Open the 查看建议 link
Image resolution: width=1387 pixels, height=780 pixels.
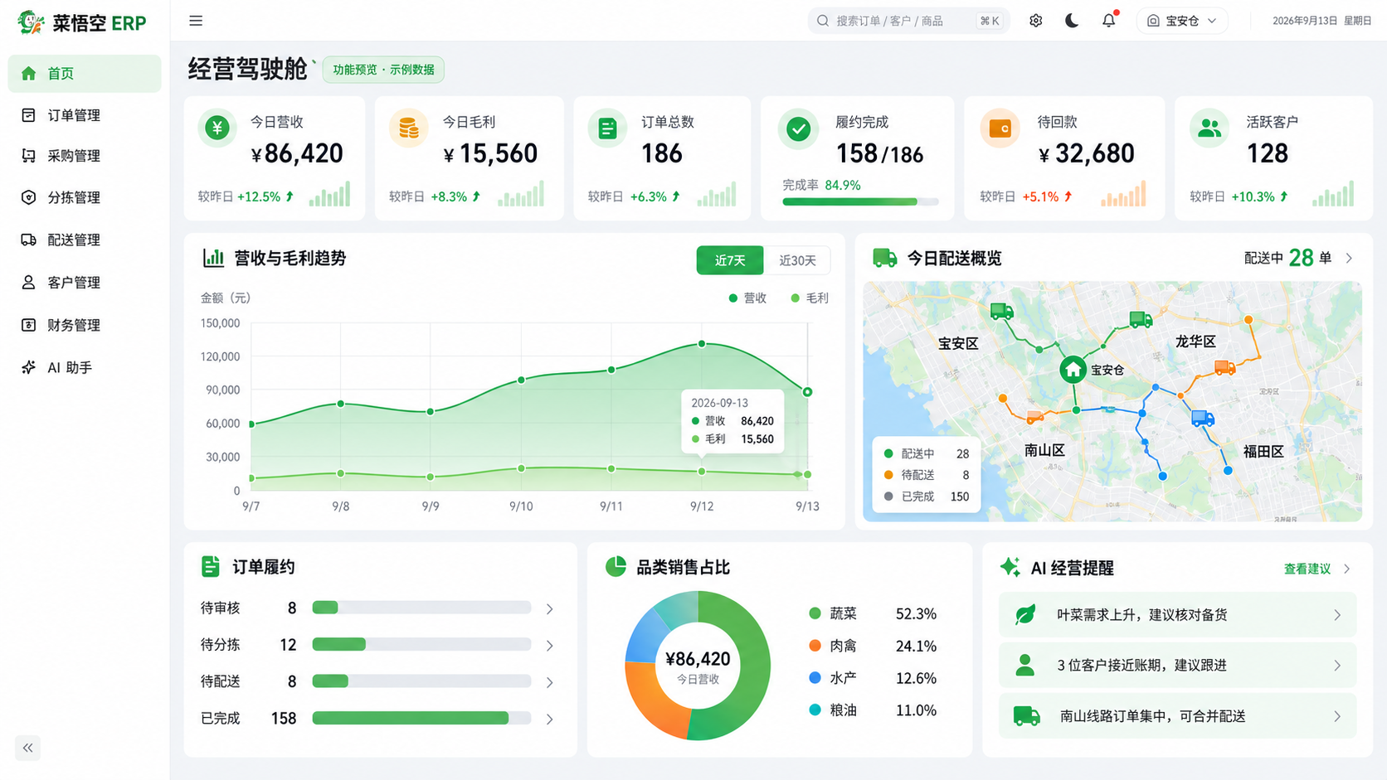tap(1307, 569)
